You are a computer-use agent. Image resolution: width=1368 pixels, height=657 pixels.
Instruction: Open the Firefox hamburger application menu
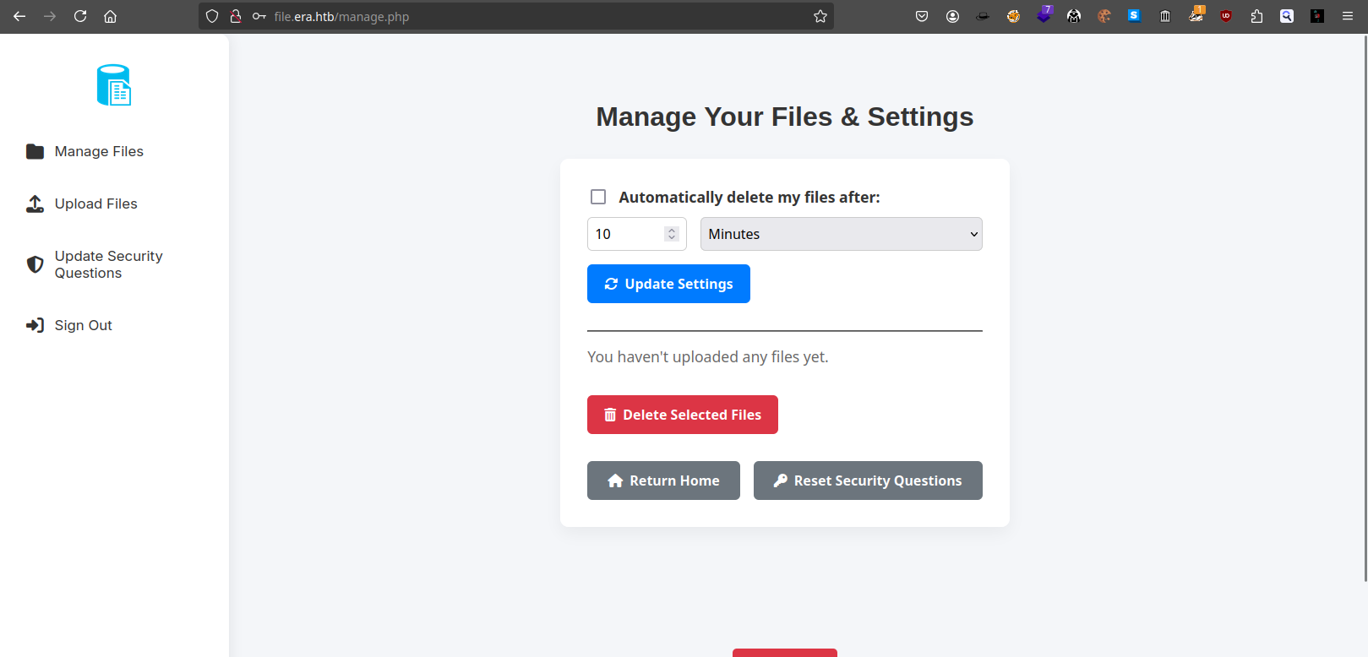click(1348, 16)
